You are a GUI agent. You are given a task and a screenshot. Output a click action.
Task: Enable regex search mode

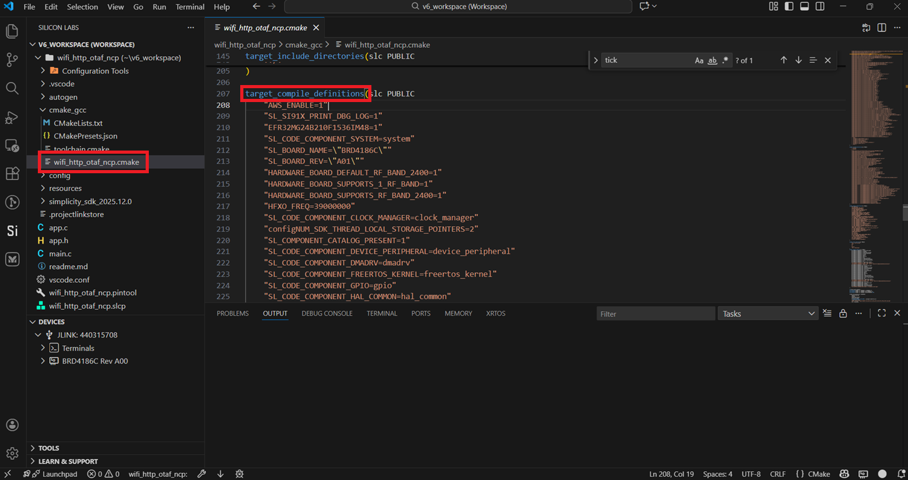pyautogui.click(x=726, y=60)
